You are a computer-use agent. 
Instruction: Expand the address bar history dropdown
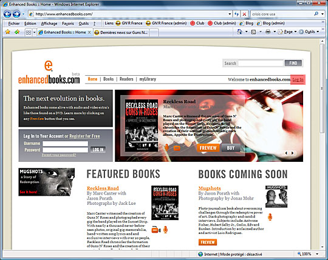tap(230, 14)
